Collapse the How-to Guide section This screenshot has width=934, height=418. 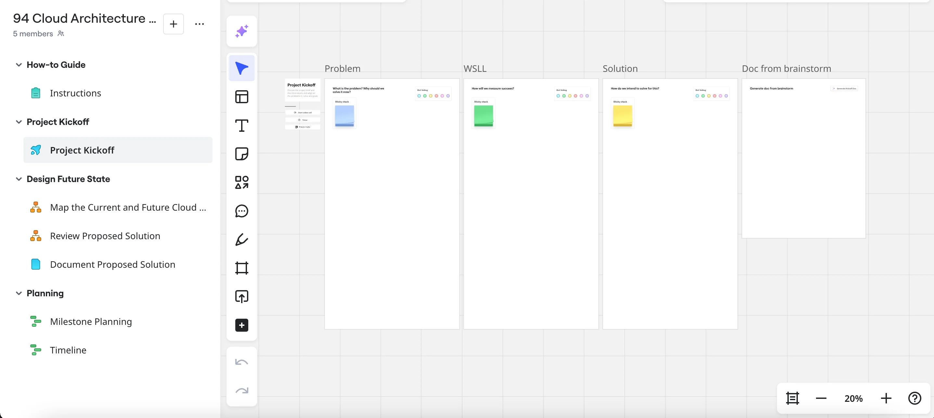[x=19, y=65]
